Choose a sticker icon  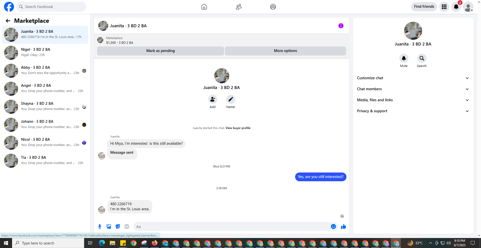point(118,226)
